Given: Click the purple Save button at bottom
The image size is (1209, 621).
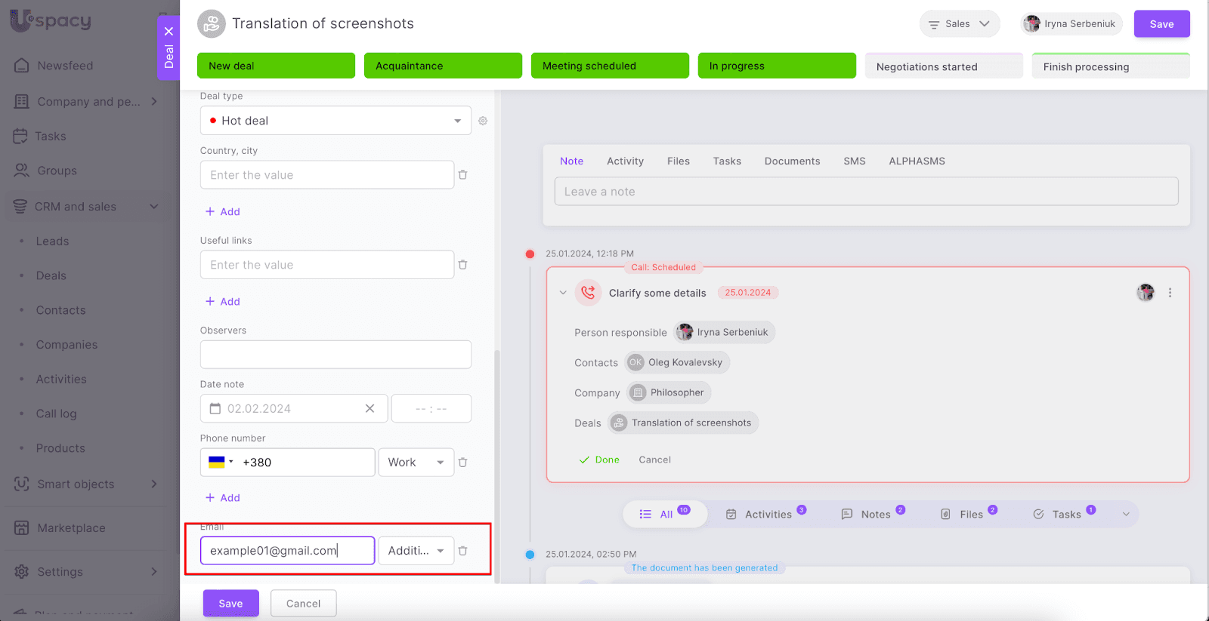Looking at the screenshot, I should [x=230, y=604].
